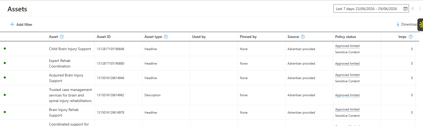
Task: Download the assets report
Action: pyautogui.click(x=407, y=24)
